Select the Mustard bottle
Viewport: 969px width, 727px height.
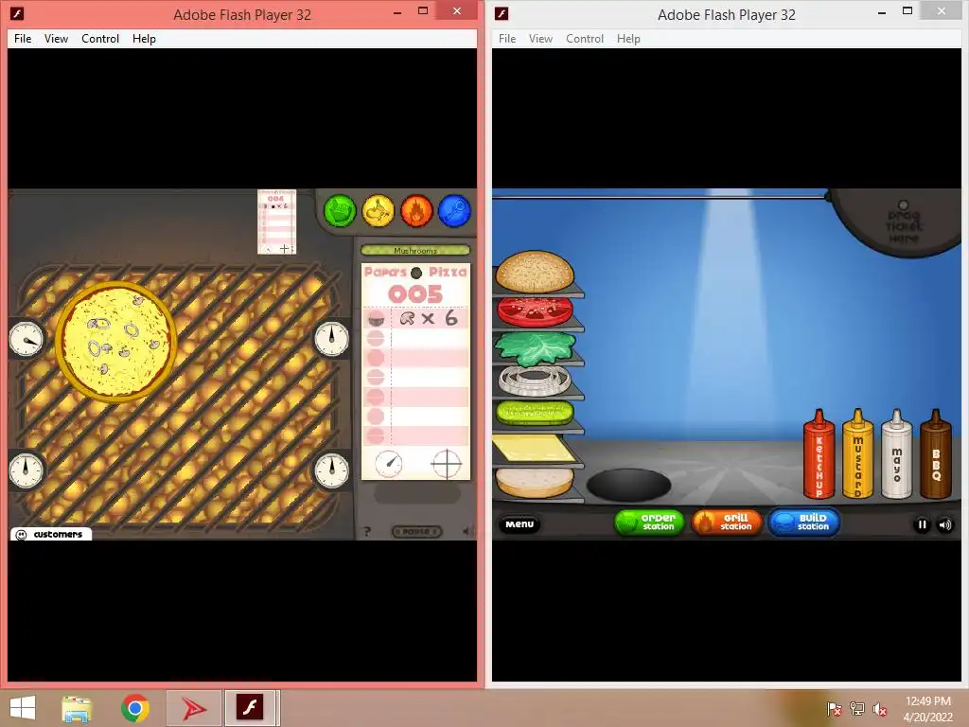pos(857,453)
